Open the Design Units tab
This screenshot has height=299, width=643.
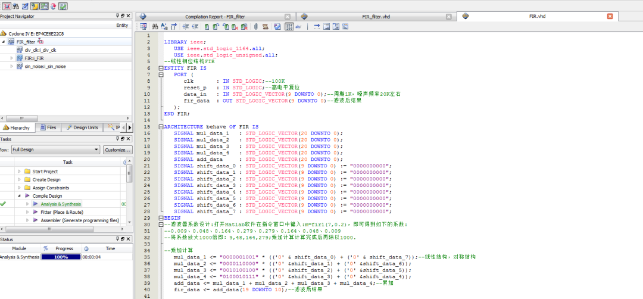[x=82, y=127]
